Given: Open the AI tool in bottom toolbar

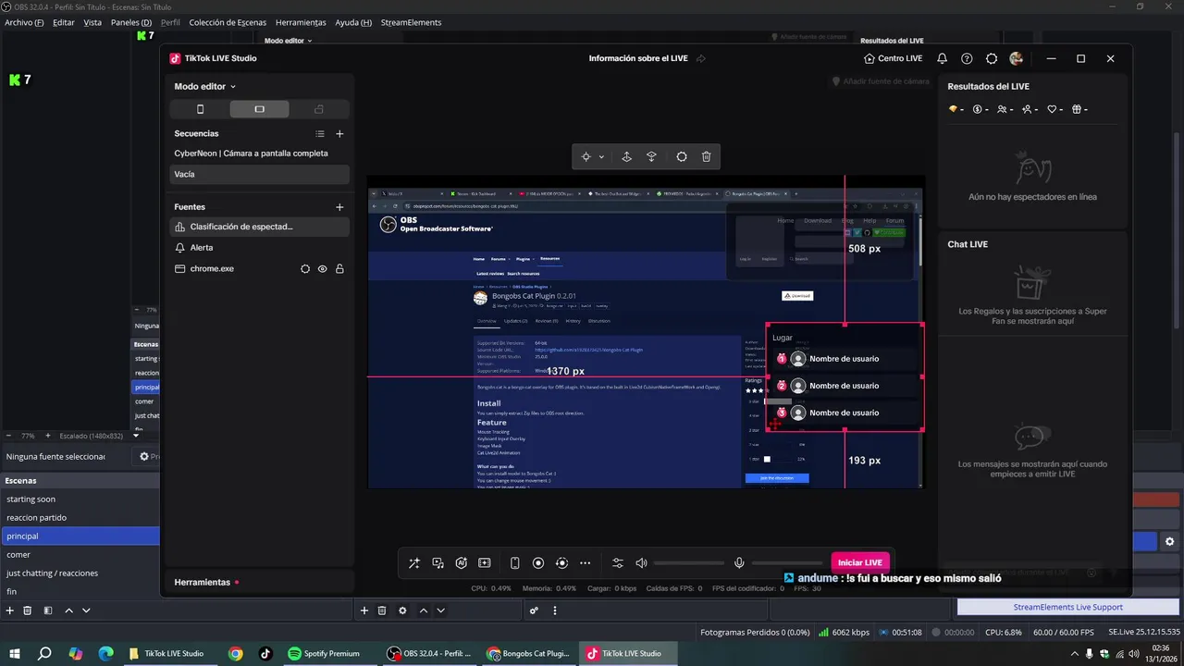Looking at the screenshot, I should click(462, 562).
